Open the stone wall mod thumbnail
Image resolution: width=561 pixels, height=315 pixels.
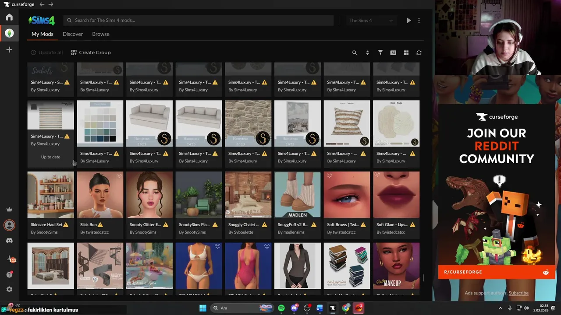[248, 123]
